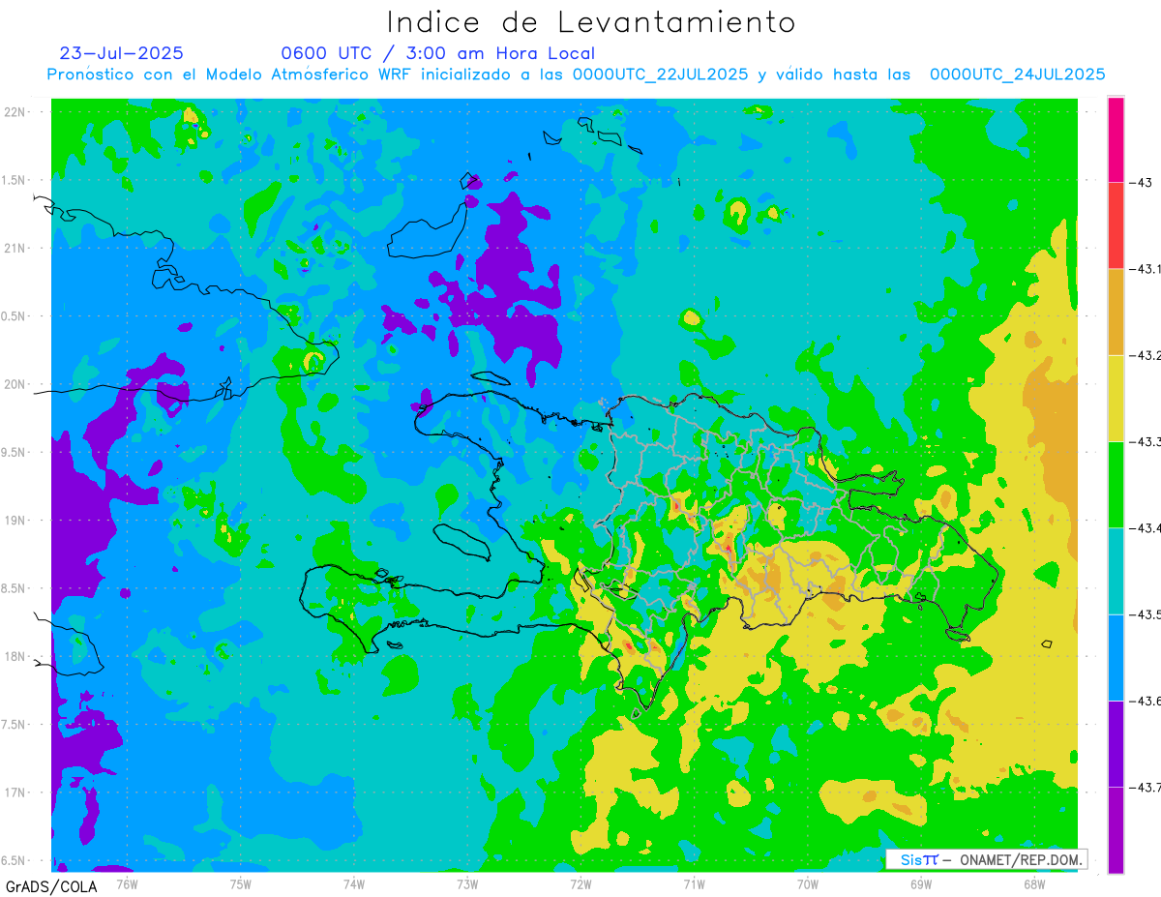Click the "69W" longitude label
This screenshot has height=897, width=1161.
click(921, 883)
